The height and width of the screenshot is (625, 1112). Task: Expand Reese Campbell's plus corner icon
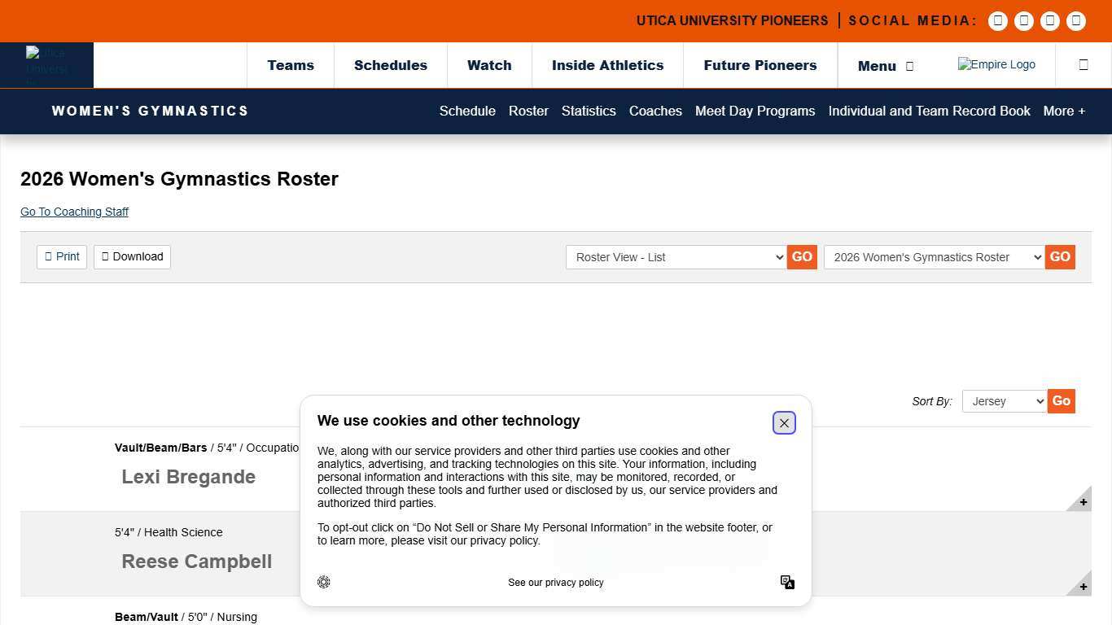(1082, 586)
